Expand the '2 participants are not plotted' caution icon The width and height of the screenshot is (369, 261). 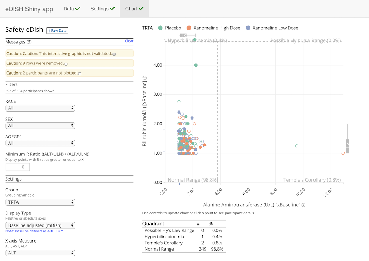[80, 74]
